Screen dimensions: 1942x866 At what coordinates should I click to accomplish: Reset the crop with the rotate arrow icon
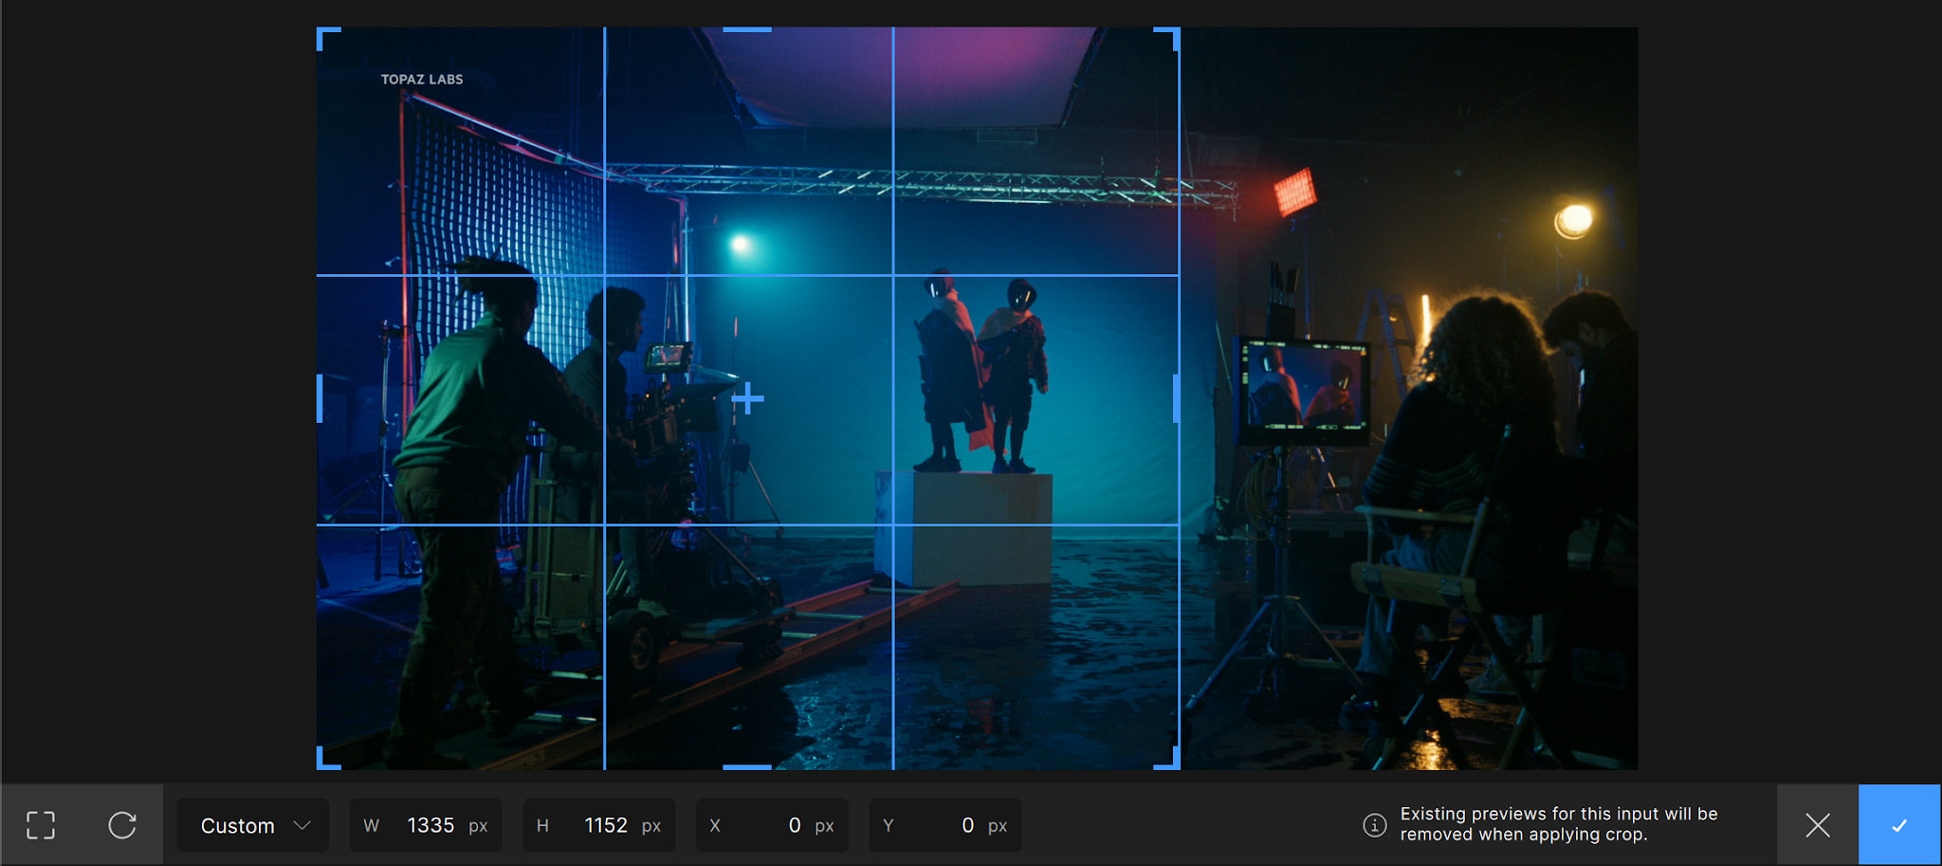coord(122,825)
